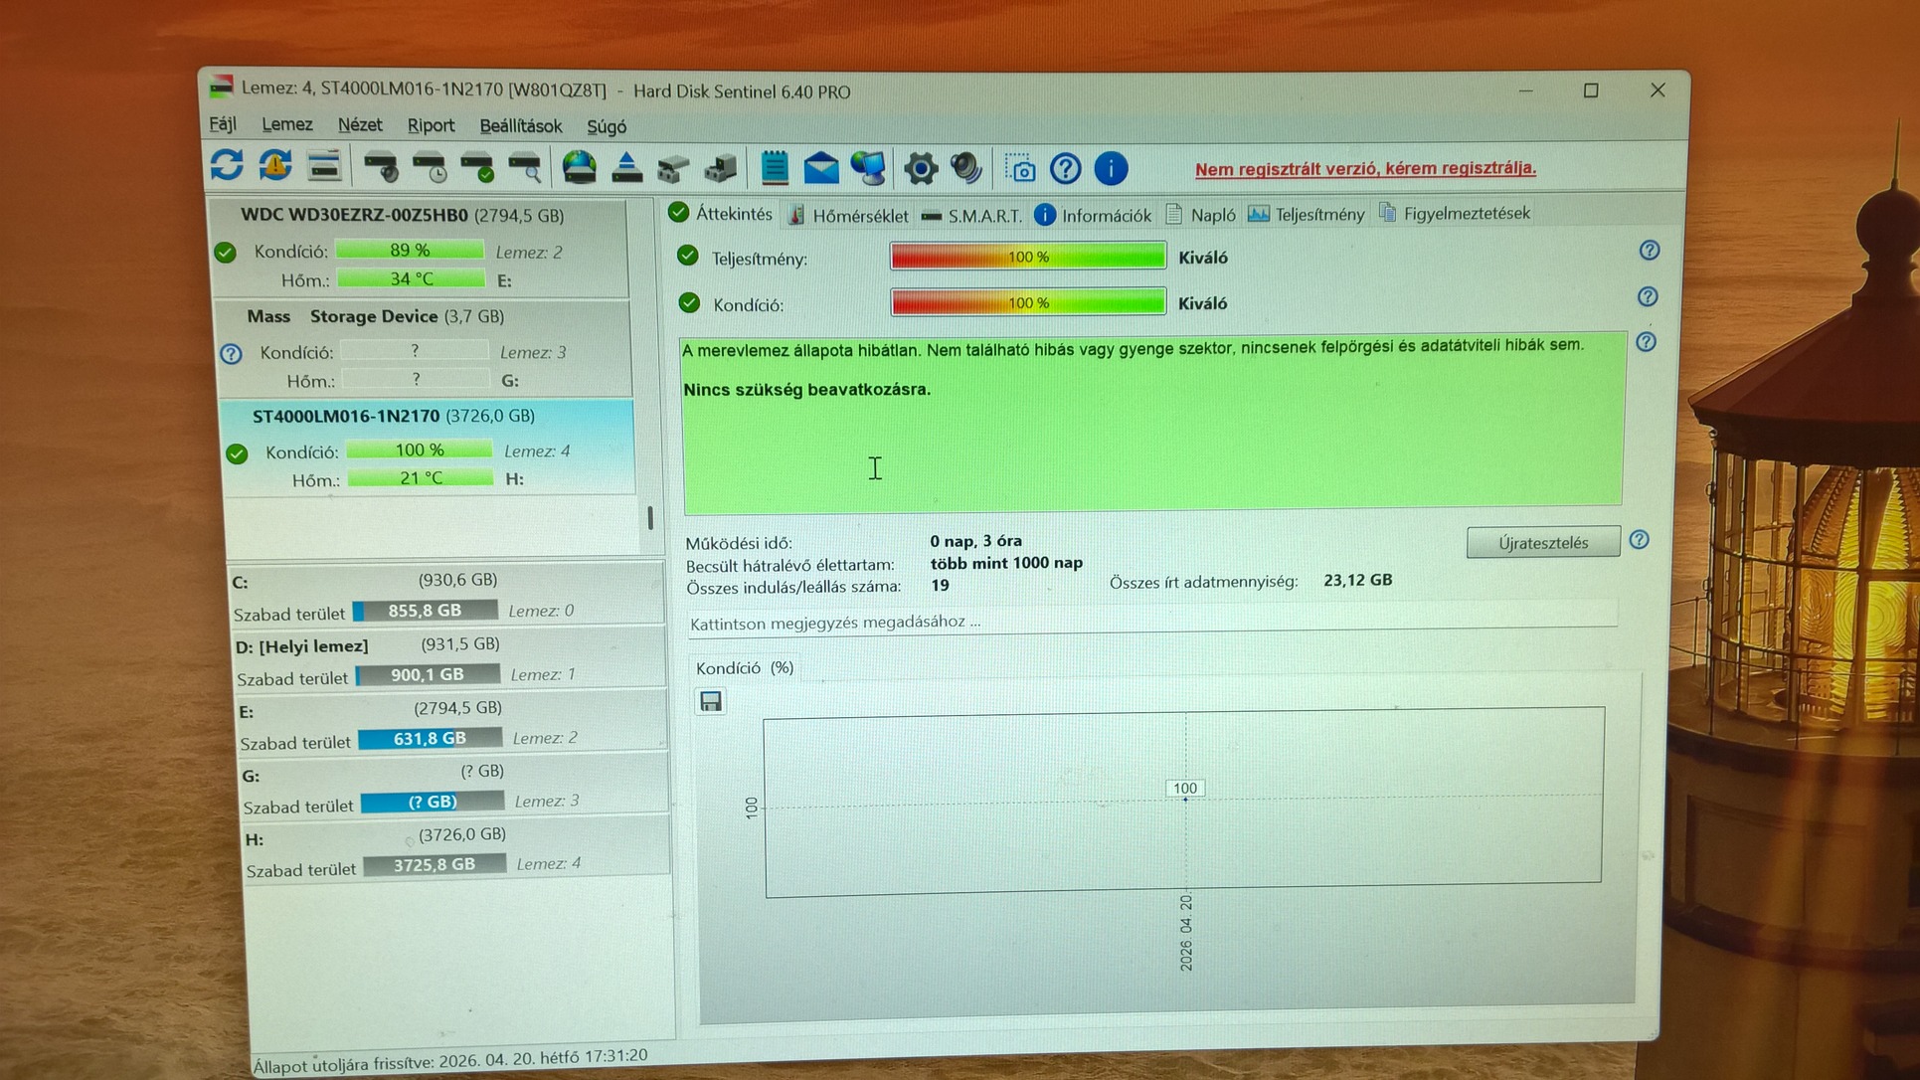
Task: Click the screenshot camera icon
Action: 1019,169
